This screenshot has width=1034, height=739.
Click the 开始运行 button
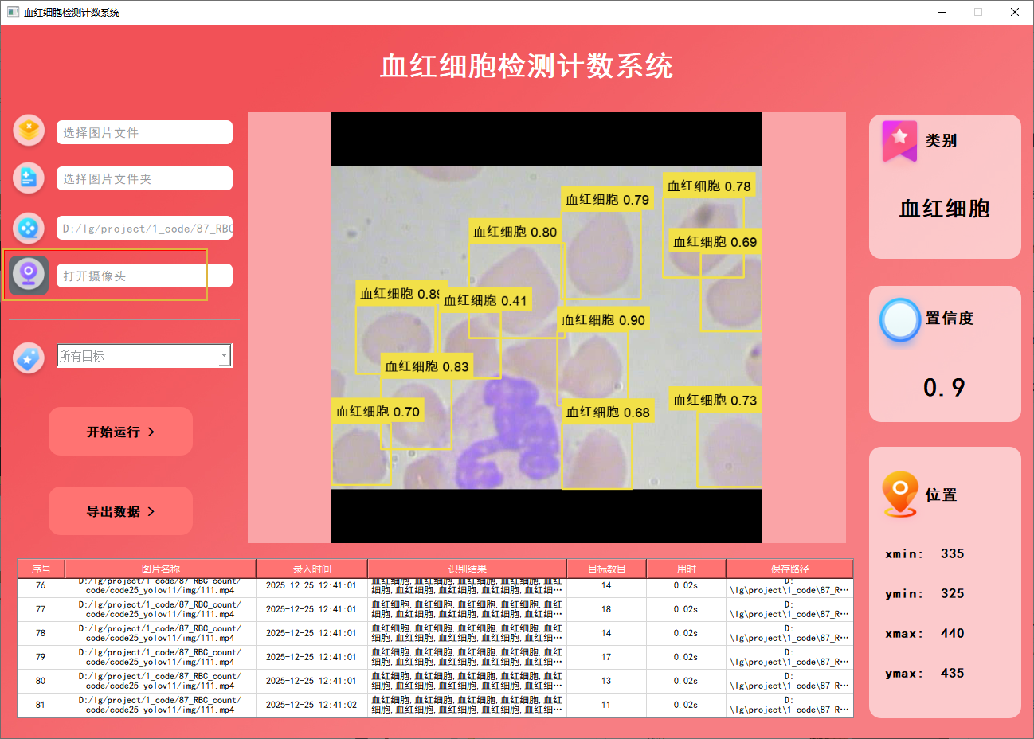[120, 432]
